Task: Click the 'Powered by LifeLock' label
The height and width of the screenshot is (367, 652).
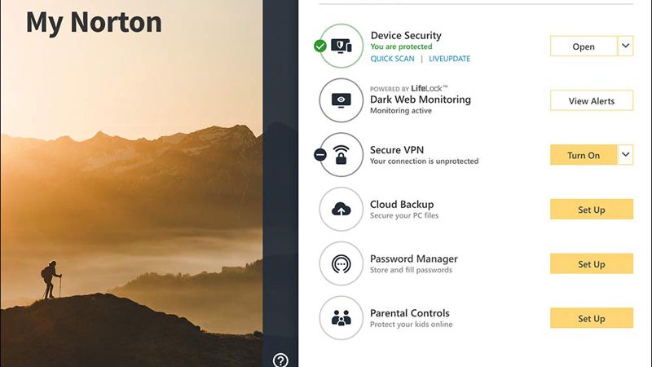Action: click(x=409, y=88)
